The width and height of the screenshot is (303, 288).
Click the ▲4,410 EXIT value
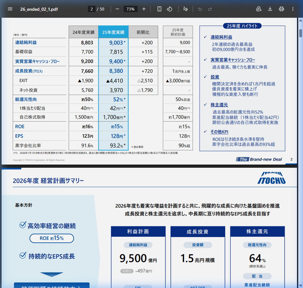[x=114, y=81]
